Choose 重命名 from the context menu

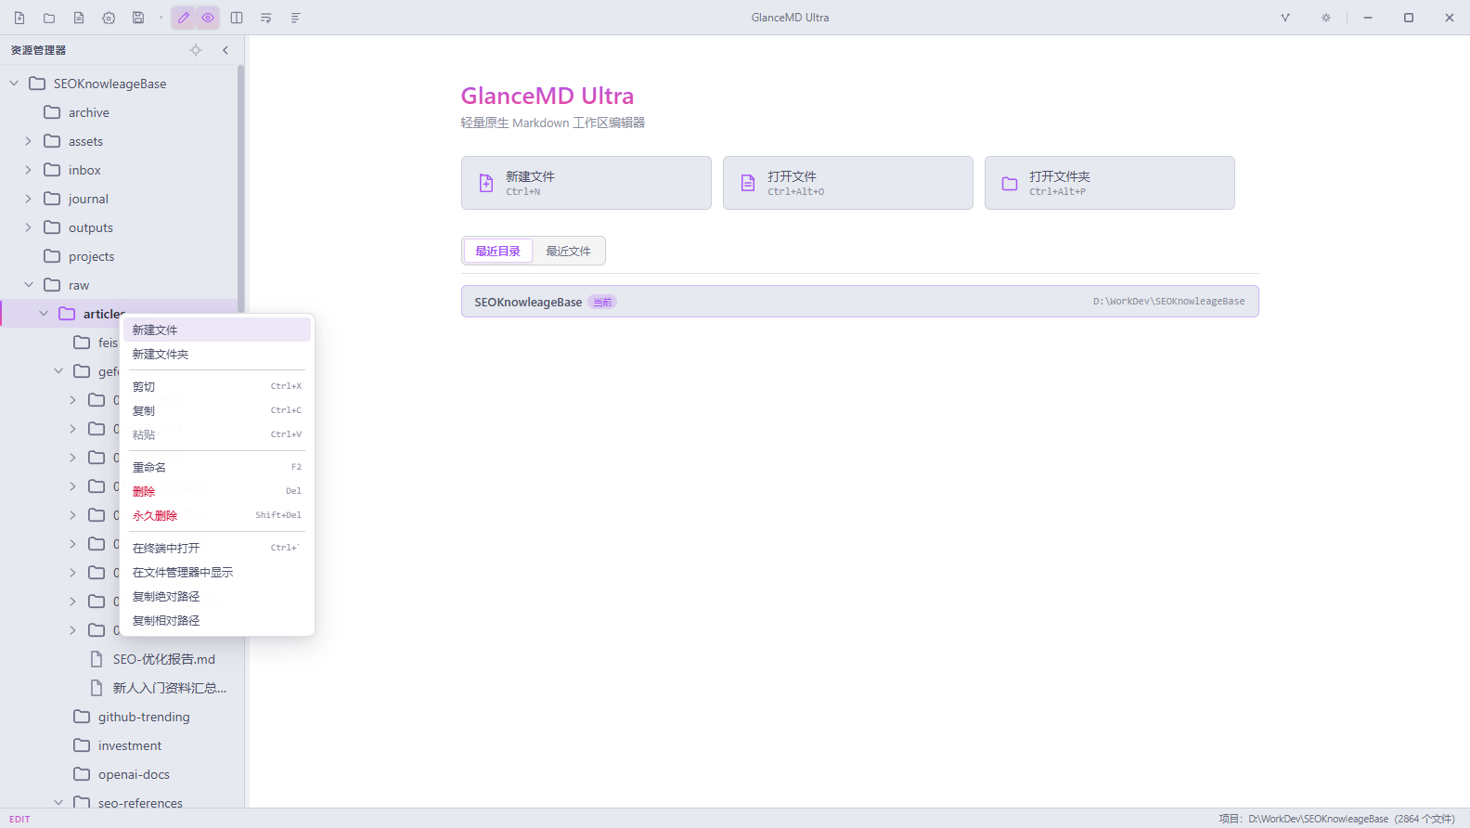[217, 467]
